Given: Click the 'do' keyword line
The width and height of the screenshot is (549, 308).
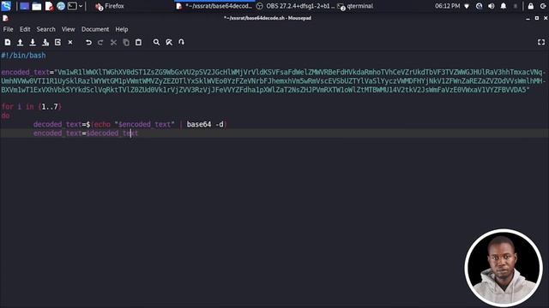Looking at the screenshot, I should click(5, 115).
